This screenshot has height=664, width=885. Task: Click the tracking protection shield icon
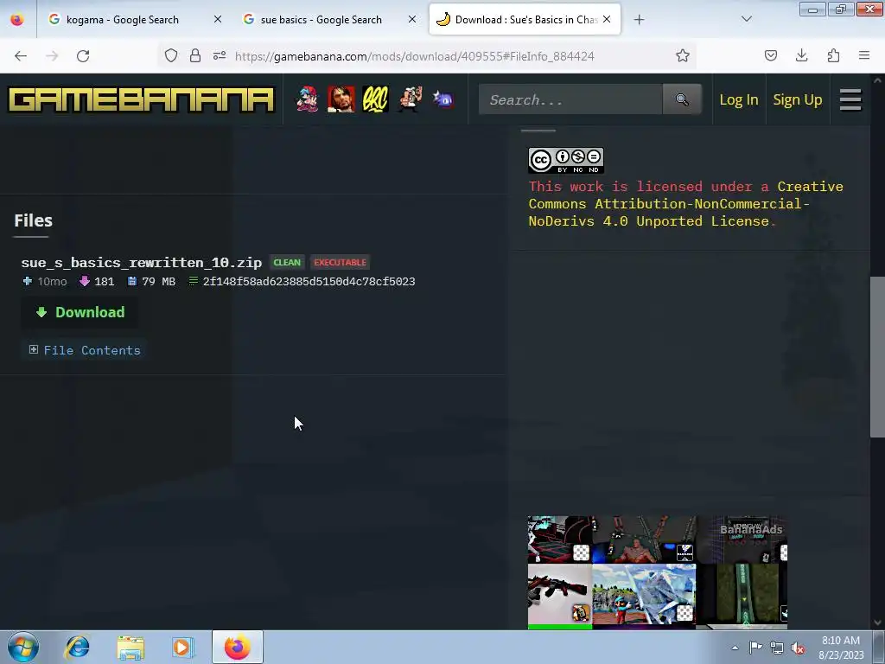(x=171, y=56)
